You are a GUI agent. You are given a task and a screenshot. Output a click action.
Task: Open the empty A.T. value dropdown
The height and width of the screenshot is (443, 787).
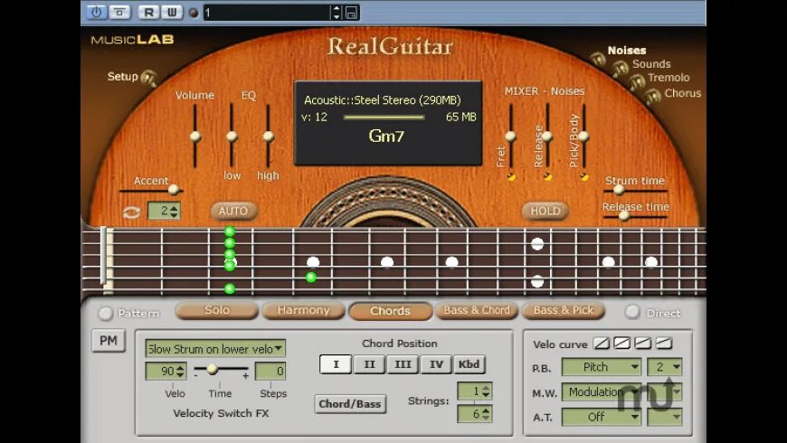coord(665,417)
